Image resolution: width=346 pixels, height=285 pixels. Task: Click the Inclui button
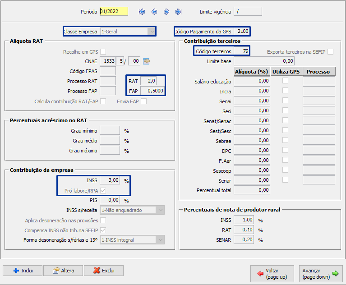23,271
